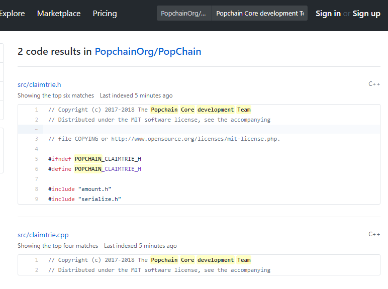388x289 pixels.
Task: Click the mit-license.php URL comment line
Action: [x=164, y=139]
